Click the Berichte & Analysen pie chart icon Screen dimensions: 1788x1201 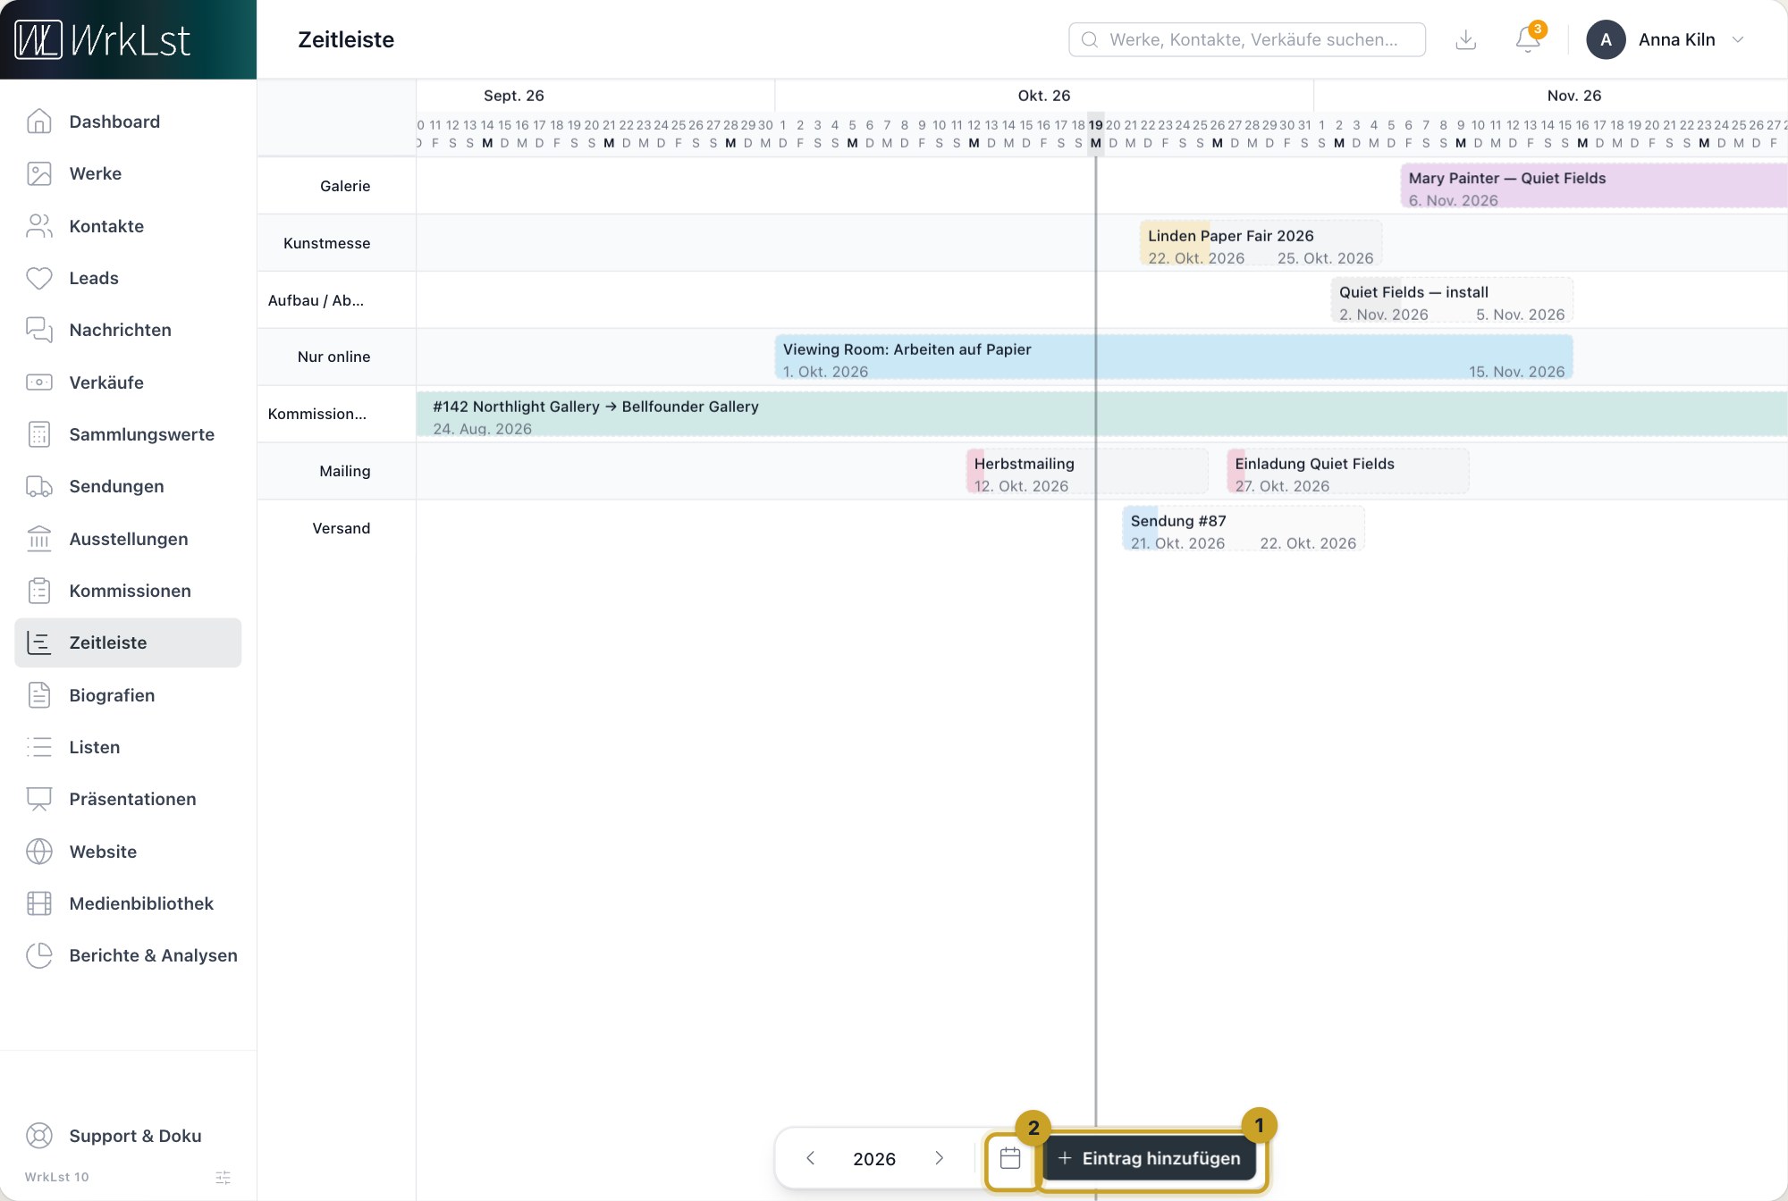click(x=39, y=955)
